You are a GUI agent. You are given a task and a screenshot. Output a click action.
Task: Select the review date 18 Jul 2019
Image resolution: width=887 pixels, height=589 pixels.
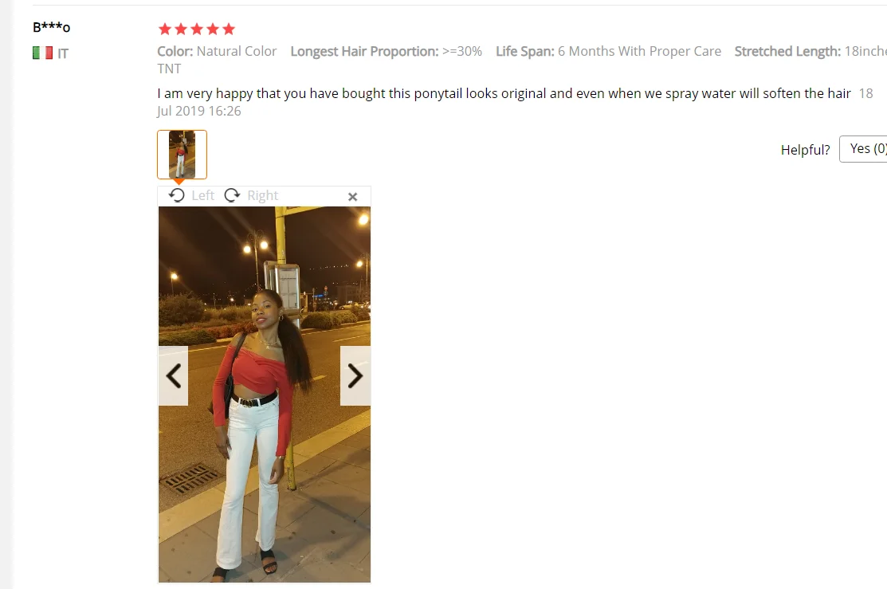[x=516, y=102]
